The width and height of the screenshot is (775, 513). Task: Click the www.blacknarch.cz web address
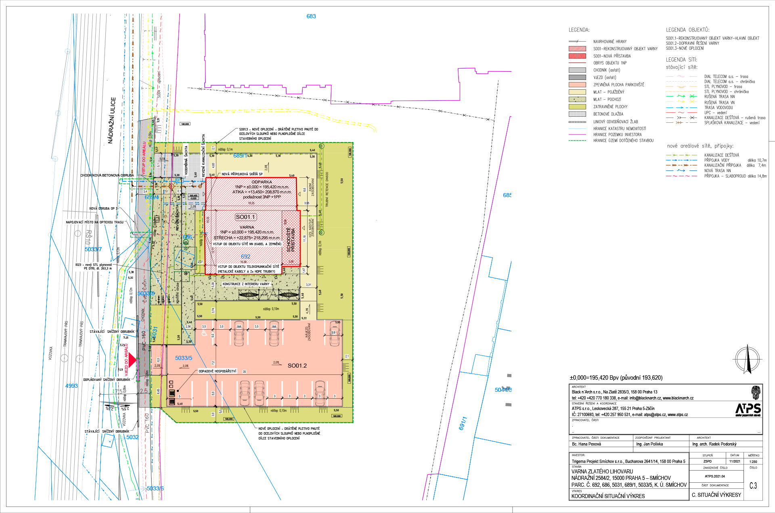(x=678, y=398)
